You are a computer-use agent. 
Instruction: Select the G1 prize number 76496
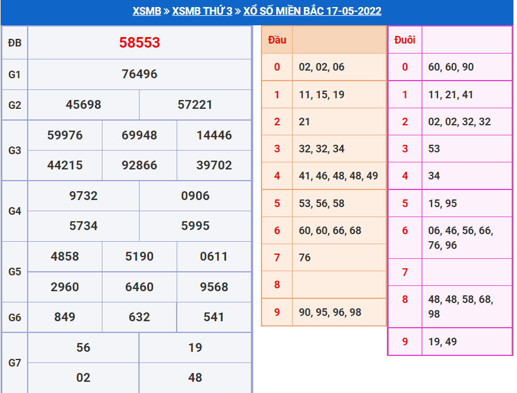140,74
